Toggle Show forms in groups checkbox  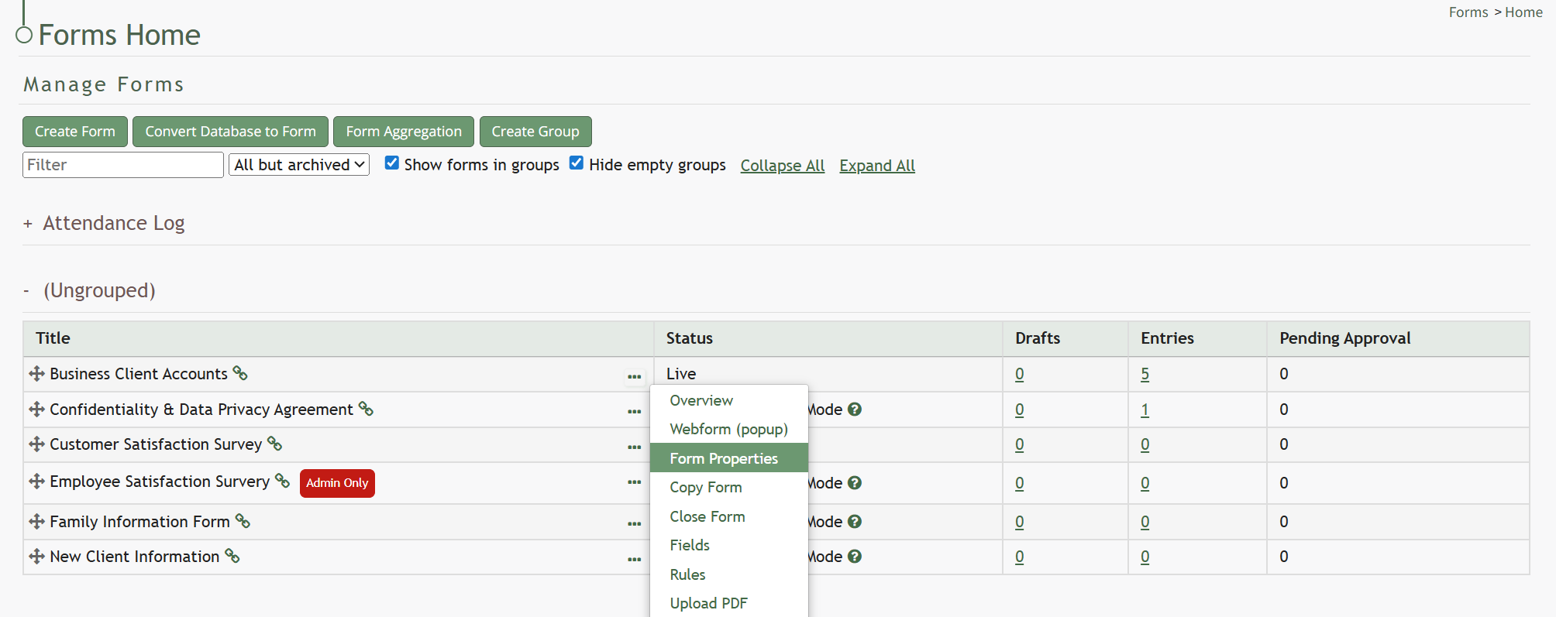[392, 163]
